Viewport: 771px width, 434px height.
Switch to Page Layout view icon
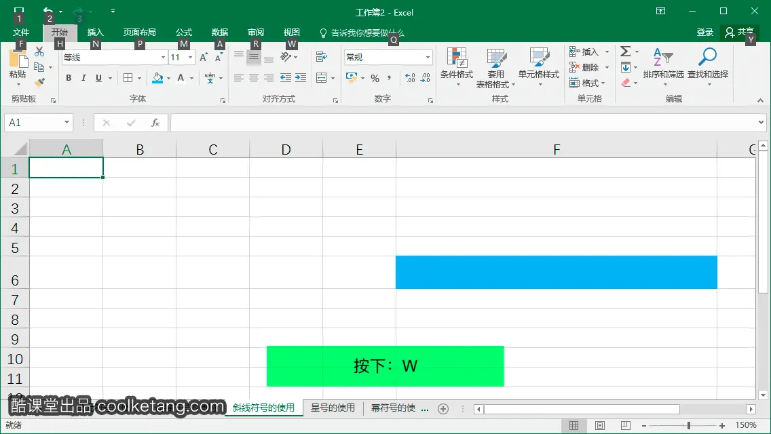(x=600, y=425)
